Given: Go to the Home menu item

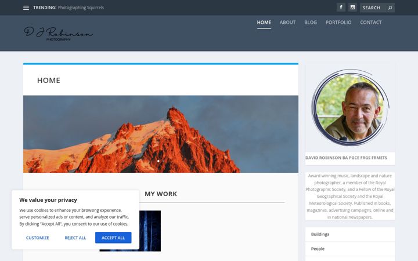Looking at the screenshot, I should pyautogui.click(x=264, y=23).
